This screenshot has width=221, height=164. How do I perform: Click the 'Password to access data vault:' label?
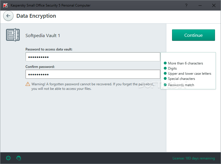tap(49, 49)
